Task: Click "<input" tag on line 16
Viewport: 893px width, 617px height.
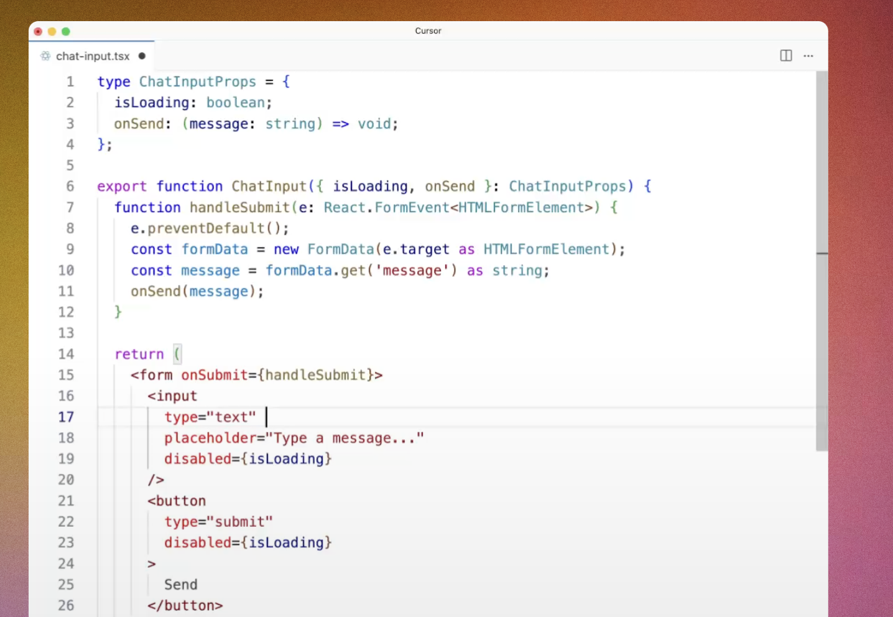Action: click(x=172, y=396)
